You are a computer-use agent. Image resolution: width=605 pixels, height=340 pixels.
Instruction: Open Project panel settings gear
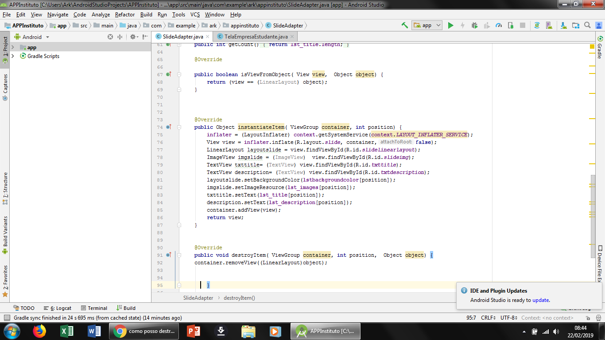(x=134, y=37)
